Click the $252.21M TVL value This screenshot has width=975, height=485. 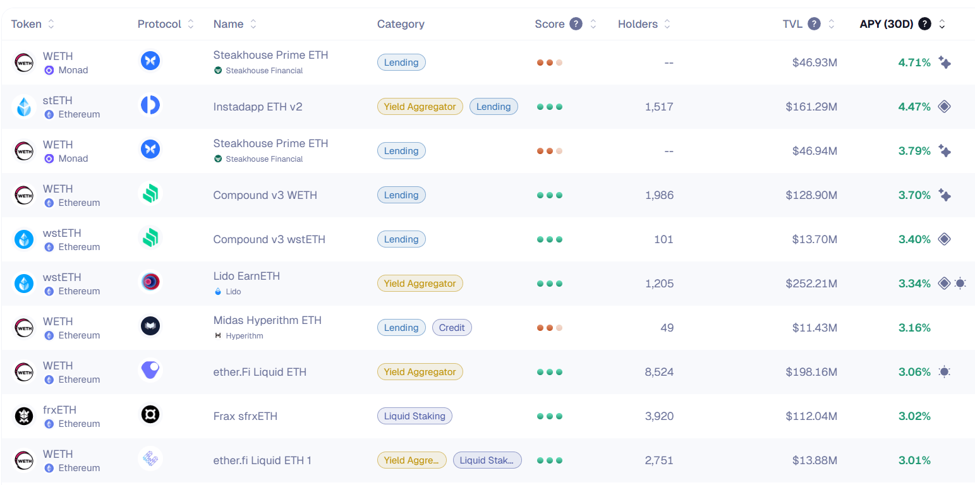pos(811,284)
